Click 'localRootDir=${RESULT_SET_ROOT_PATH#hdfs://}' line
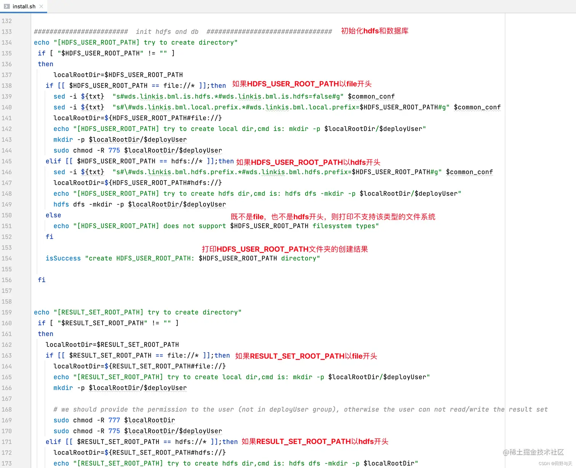576x468 pixels. (x=139, y=452)
